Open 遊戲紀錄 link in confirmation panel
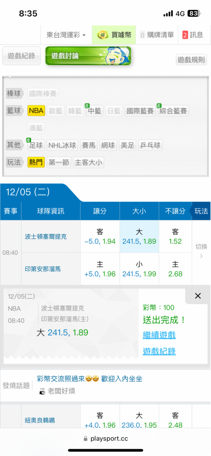Image resolution: width=211 pixels, height=456 pixels. click(159, 351)
